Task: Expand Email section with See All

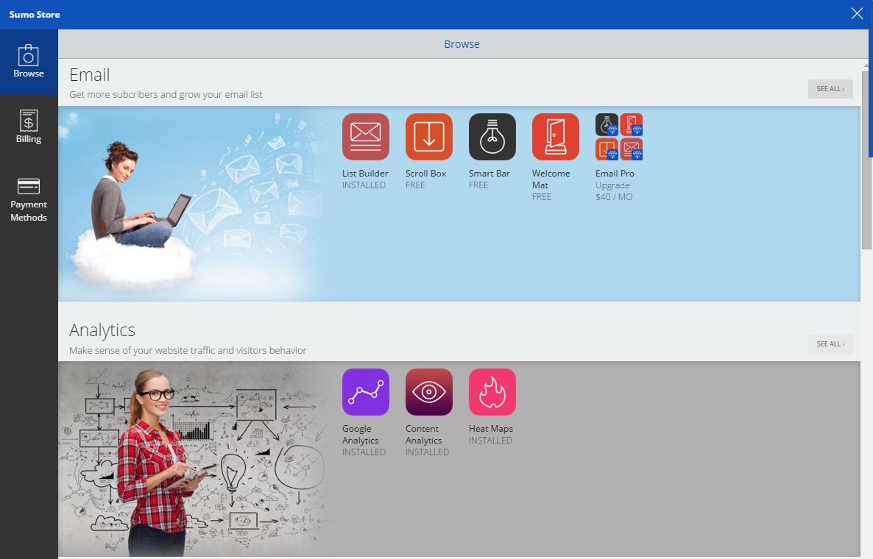Action: pyautogui.click(x=830, y=89)
